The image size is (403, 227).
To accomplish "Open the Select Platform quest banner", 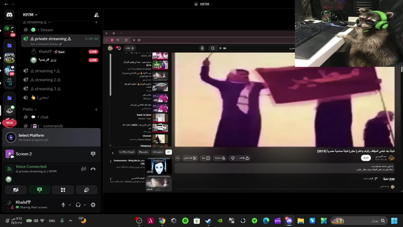I will point(51,137).
